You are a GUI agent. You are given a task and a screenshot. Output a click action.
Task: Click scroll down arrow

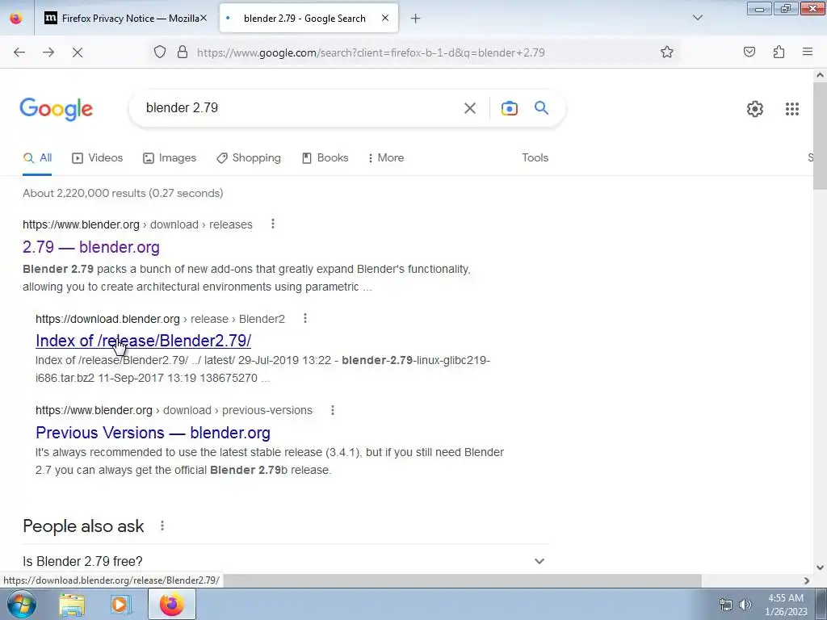(820, 568)
